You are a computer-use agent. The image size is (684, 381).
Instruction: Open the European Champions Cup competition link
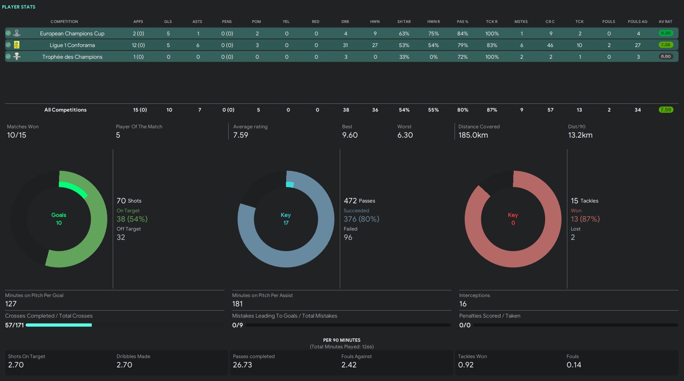[x=72, y=33]
